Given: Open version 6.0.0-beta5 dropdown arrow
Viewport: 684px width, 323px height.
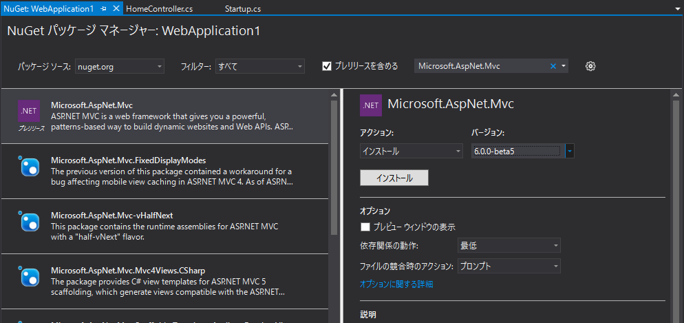Looking at the screenshot, I should tap(570, 151).
